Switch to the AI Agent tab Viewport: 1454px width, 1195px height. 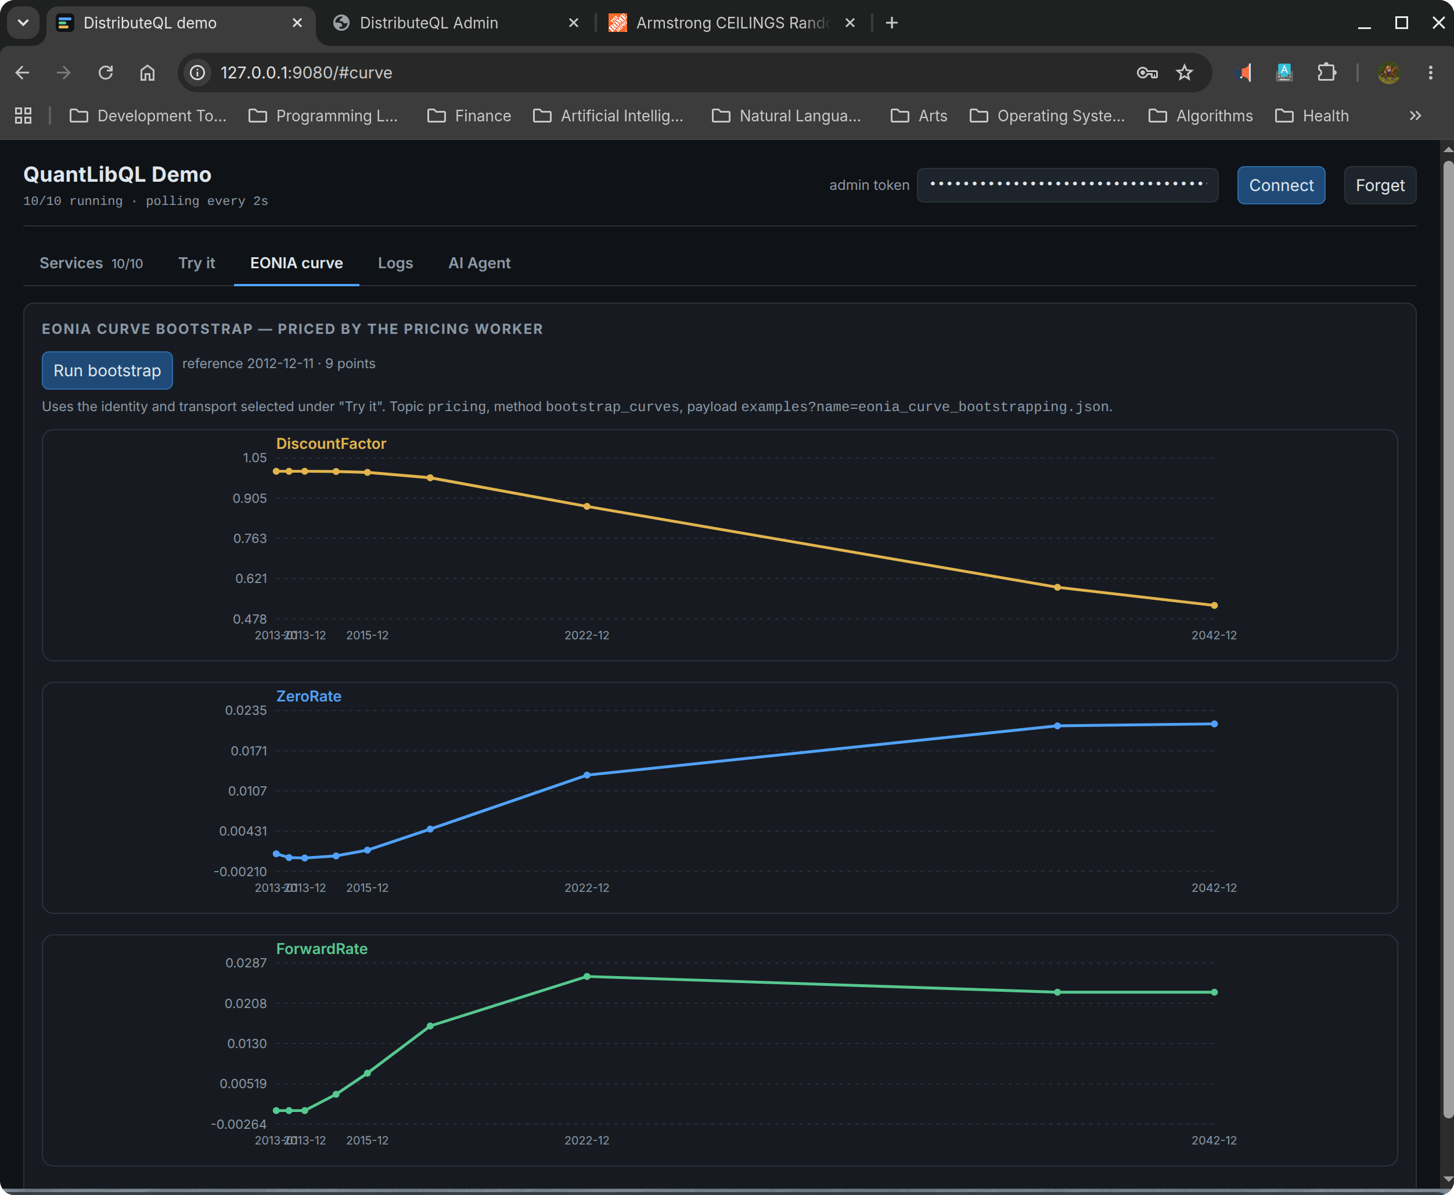tap(479, 263)
